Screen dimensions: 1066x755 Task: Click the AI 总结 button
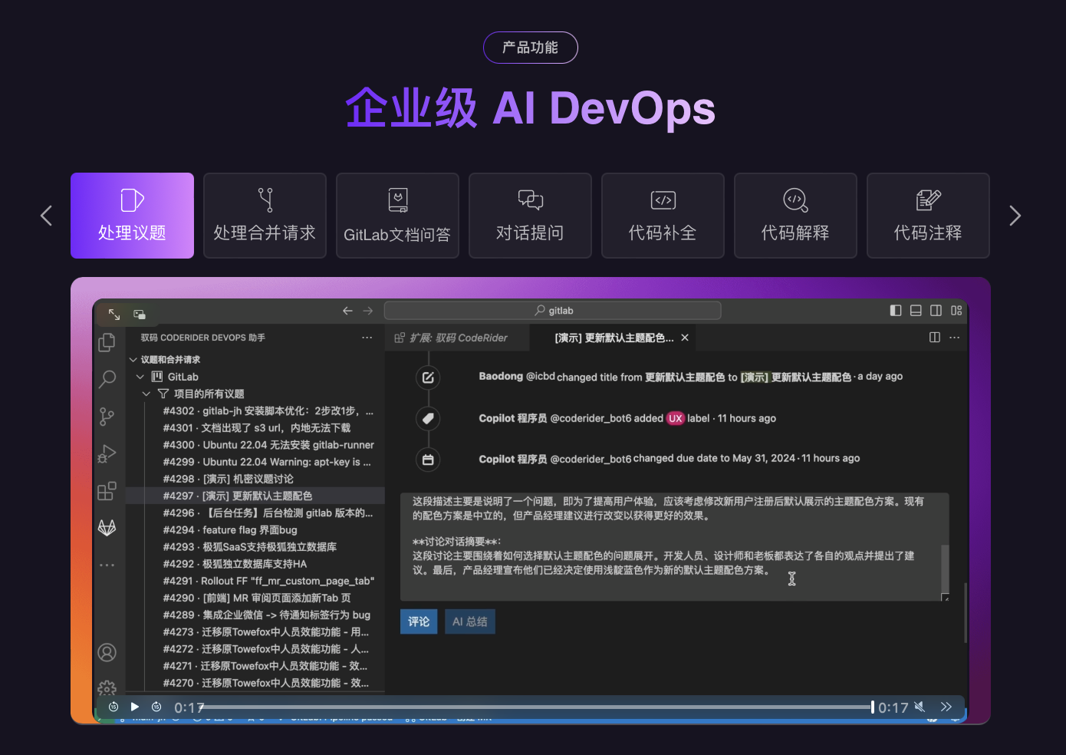tap(470, 621)
